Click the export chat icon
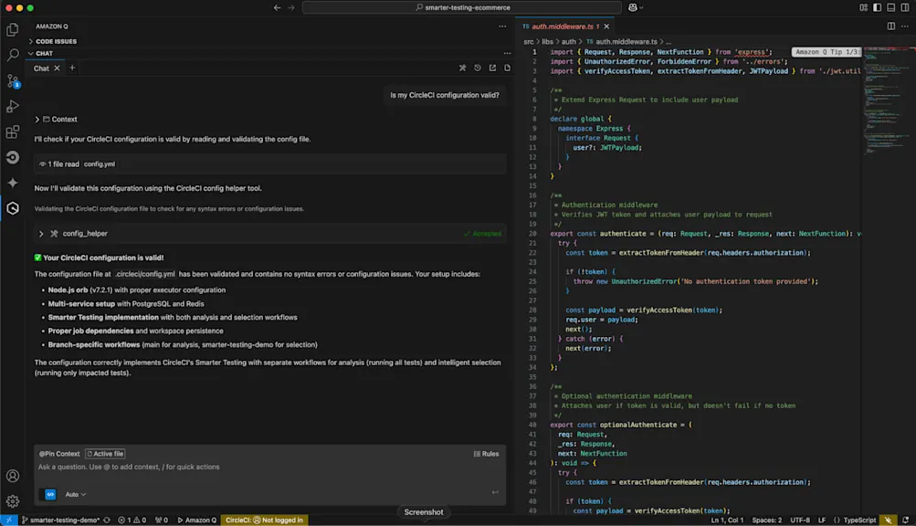Screen dimensions: 916x526 point(492,68)
